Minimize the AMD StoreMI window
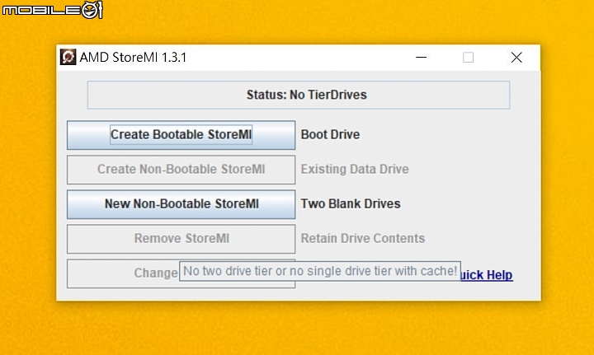594x355 pixels. [x=422, y=58]
